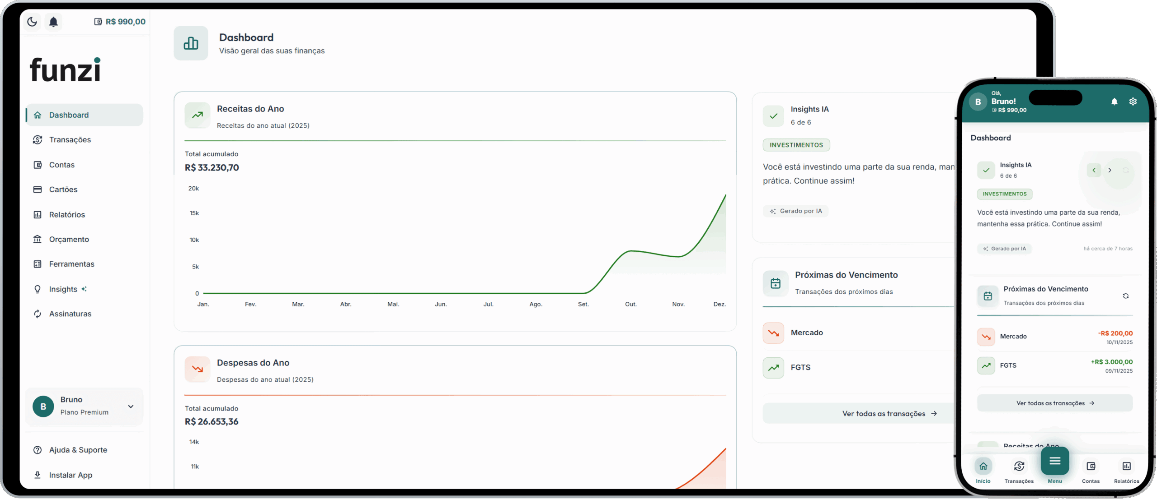Refresh Próximas do Vencimento on phone

(1125, 296)
